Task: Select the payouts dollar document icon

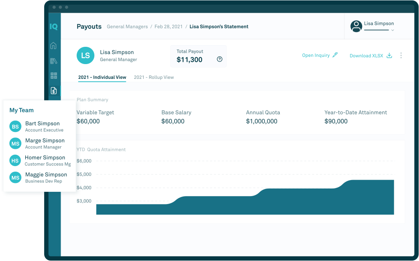Action: pos(54,91)
